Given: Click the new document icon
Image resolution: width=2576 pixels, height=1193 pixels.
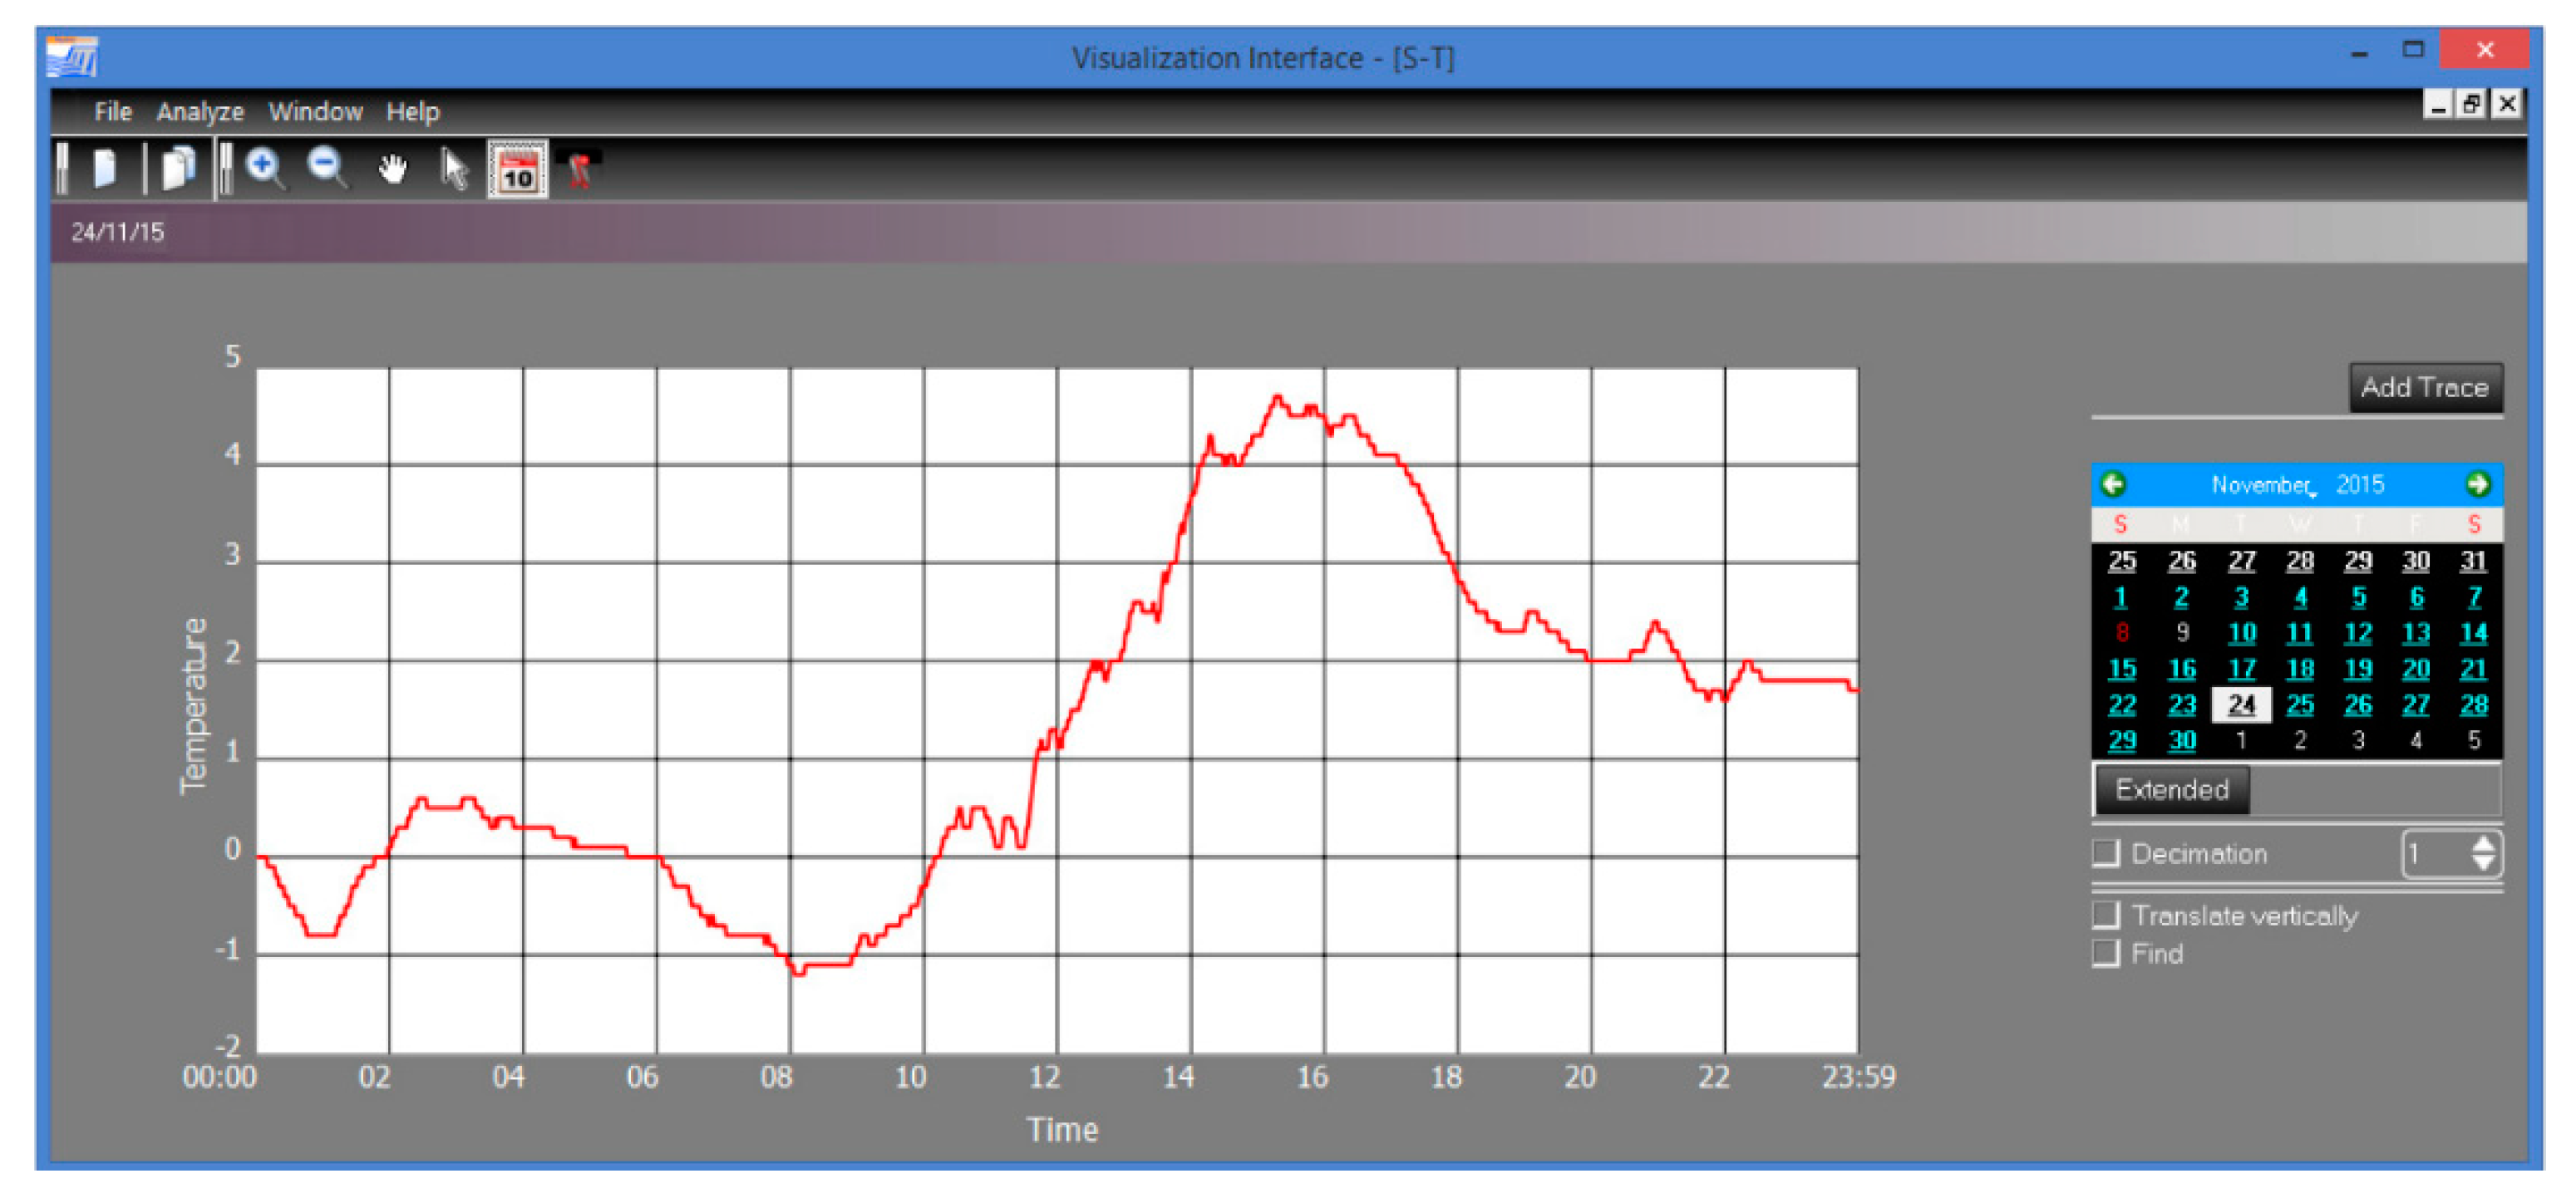Looking at the screenshot, I should coord(105,168).
